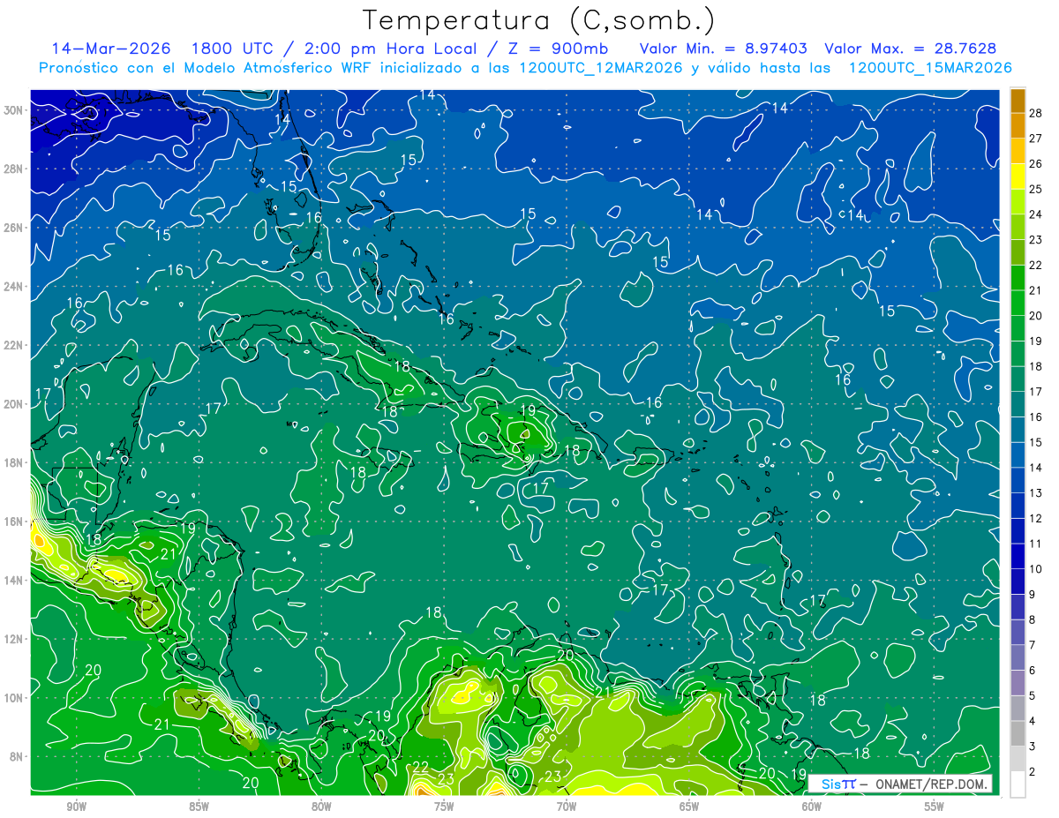1059x818 pixels.
Task: Click latitude axis label '24N'
Action: (x=15, y=286)
